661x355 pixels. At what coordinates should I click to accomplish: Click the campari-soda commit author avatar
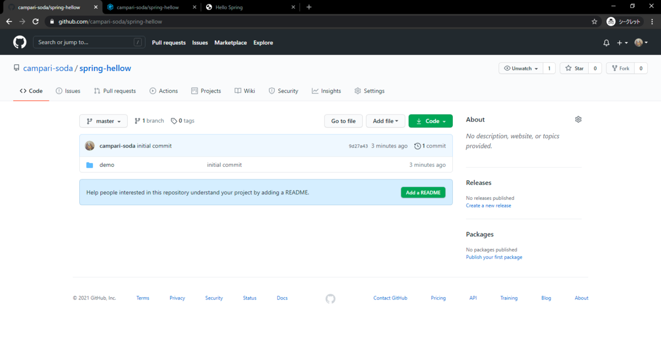click(x=90, y=146)
